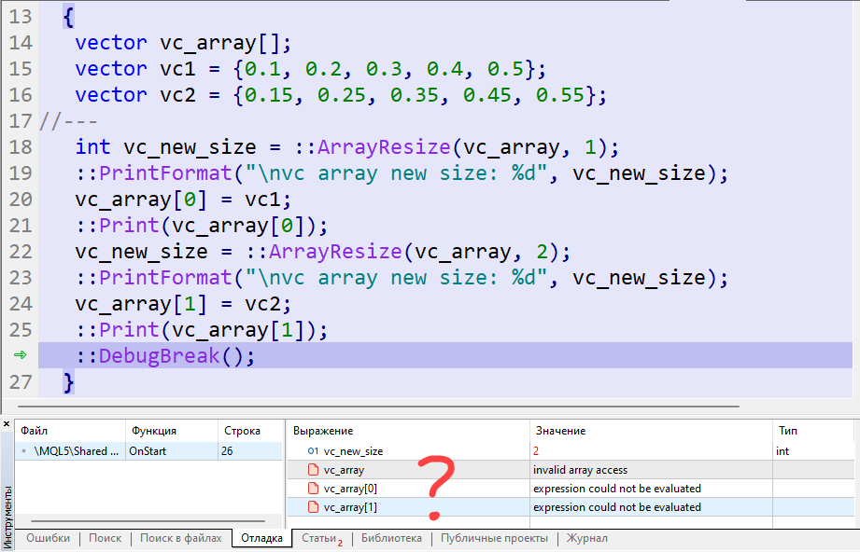Viewport: 860px width, 552px height.
Task: Click vc2 declaration on line 16
Action: (x=341, y=95)
